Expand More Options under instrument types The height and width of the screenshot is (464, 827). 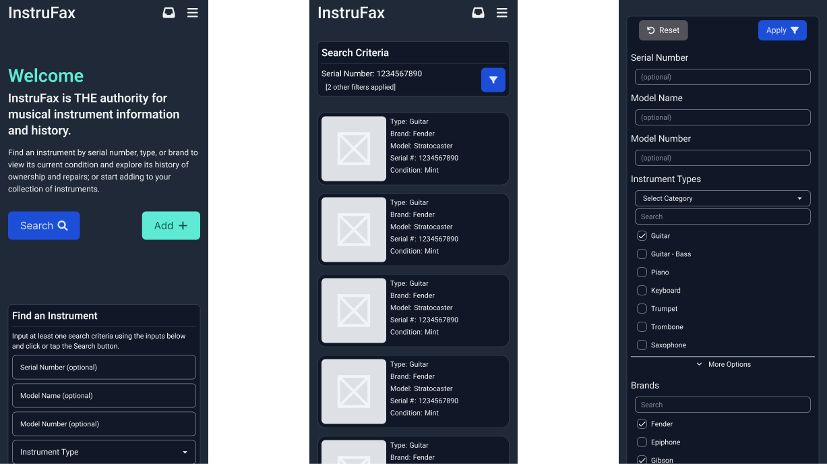[722, 364]
